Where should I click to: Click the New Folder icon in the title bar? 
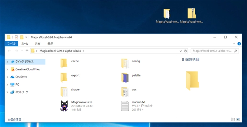(22, 37)
